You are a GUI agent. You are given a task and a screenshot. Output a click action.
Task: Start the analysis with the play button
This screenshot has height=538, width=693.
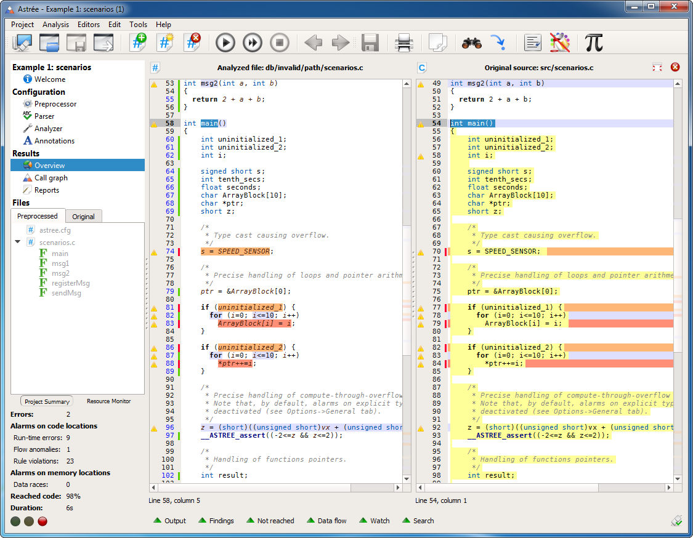(225, 43)
